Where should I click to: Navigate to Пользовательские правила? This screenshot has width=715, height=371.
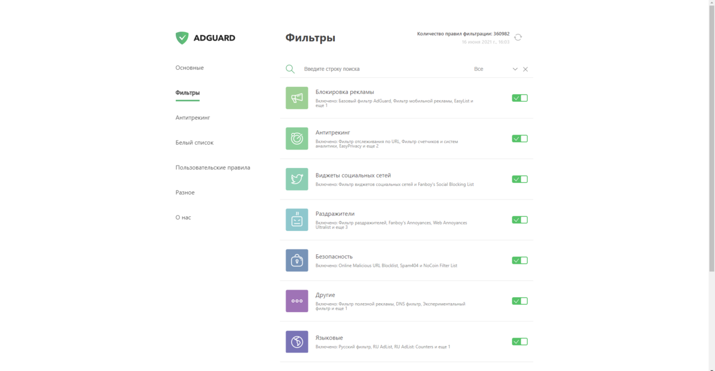(x=213, y=168)
